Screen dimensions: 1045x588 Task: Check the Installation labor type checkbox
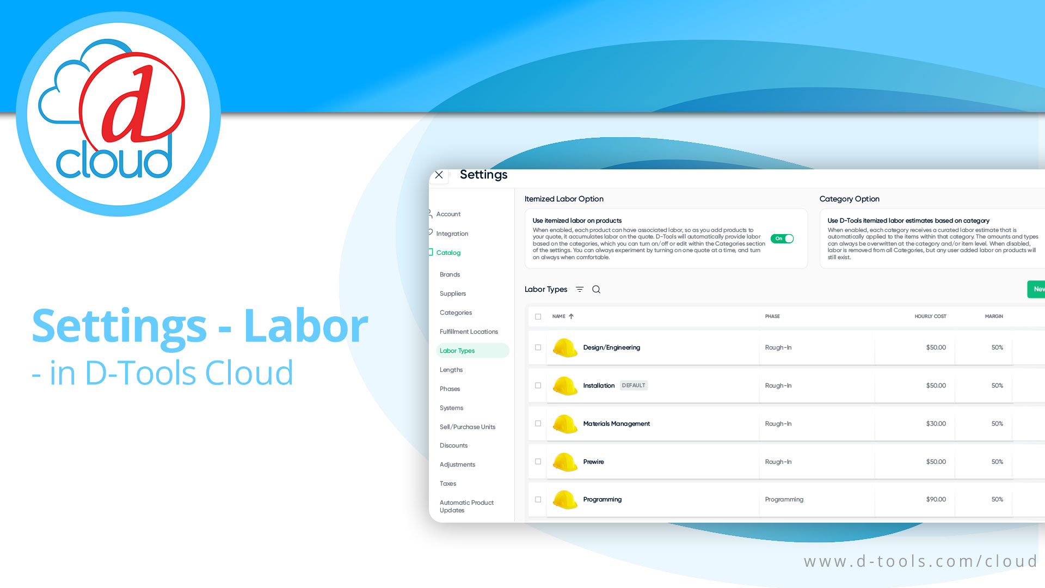538,385
